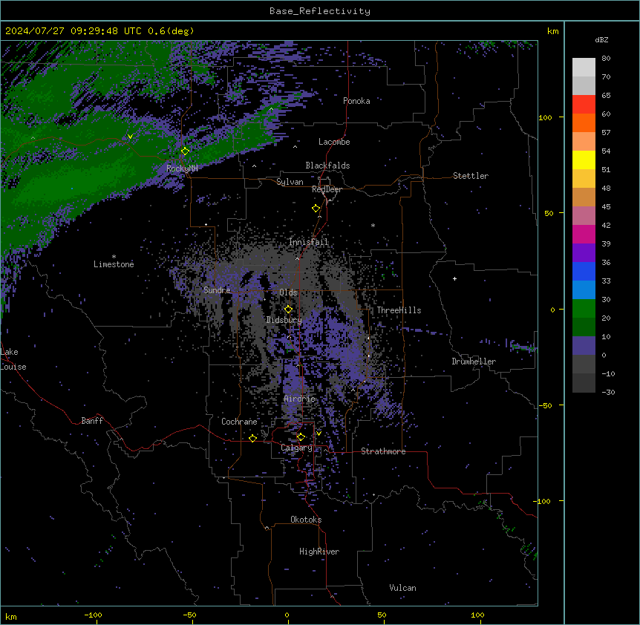Click the 100 tick on right axis
The image size is (640, 625).
[x=545, y=117]
